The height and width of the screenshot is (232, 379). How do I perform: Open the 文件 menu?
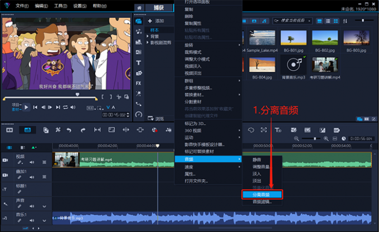pyautogui.click(x=21, y=6)
